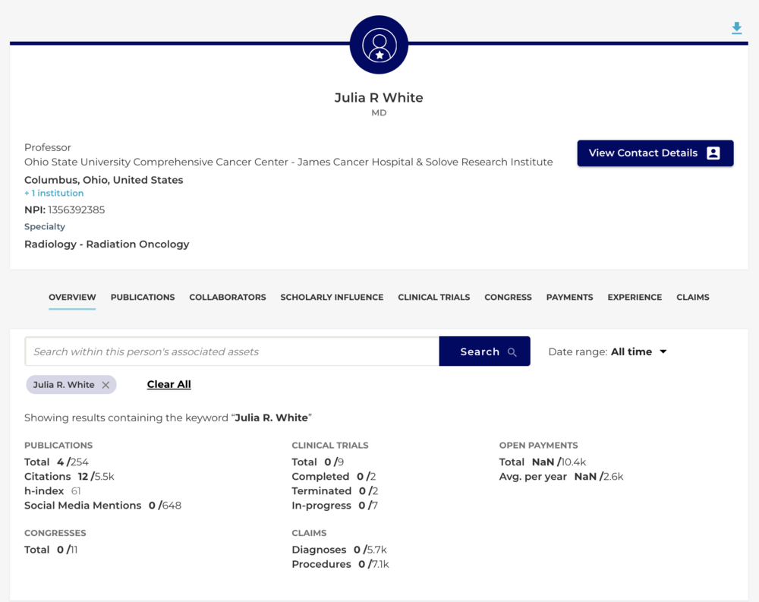Click Open Payments Total NaN/10.4k value
The image size is (759, 602).
[559, 462]
